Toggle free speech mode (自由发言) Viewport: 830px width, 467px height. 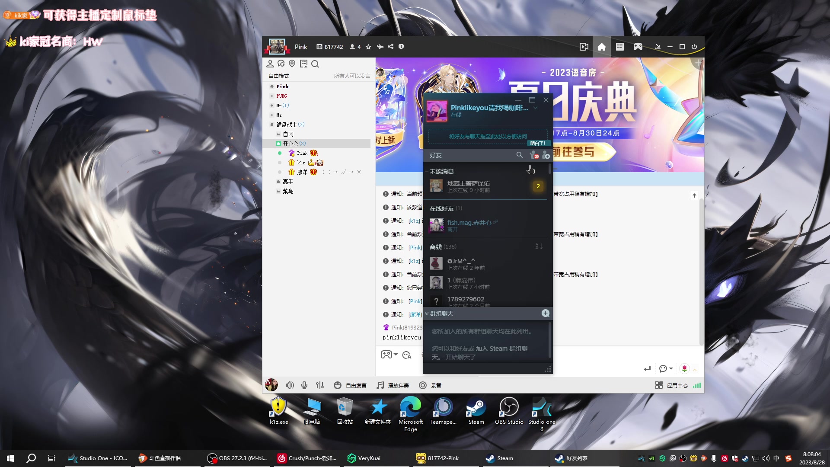click(350, 385)
